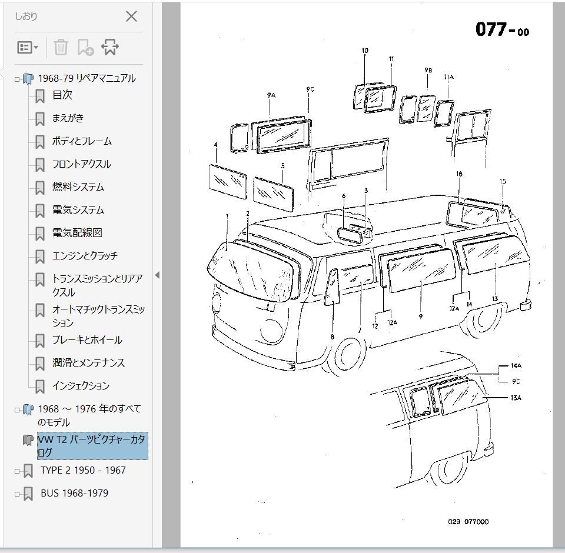The height and width of the screenshot is (553, 565).
Task: Click the bookmark icon beside まえがき
Action: (x=39, y=119)
